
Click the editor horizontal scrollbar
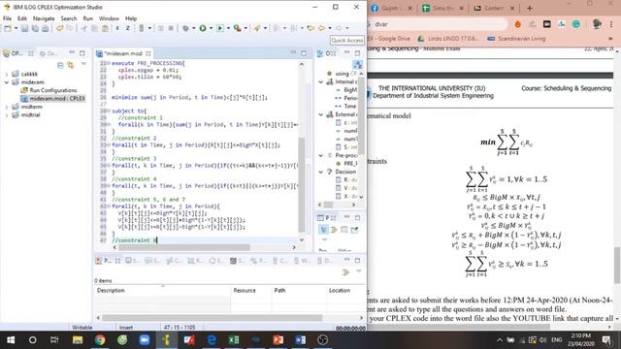coord(184,247)
